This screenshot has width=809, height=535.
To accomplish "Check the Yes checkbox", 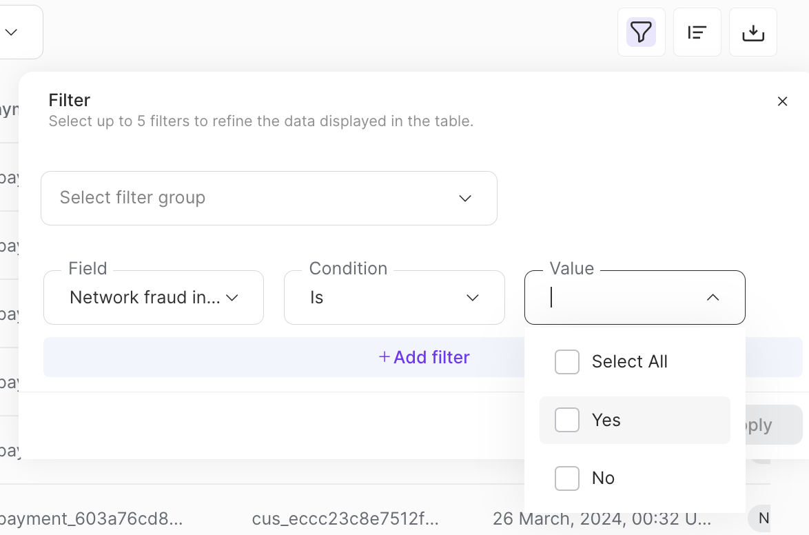I will pyautogui.click(x=566, y=420).
